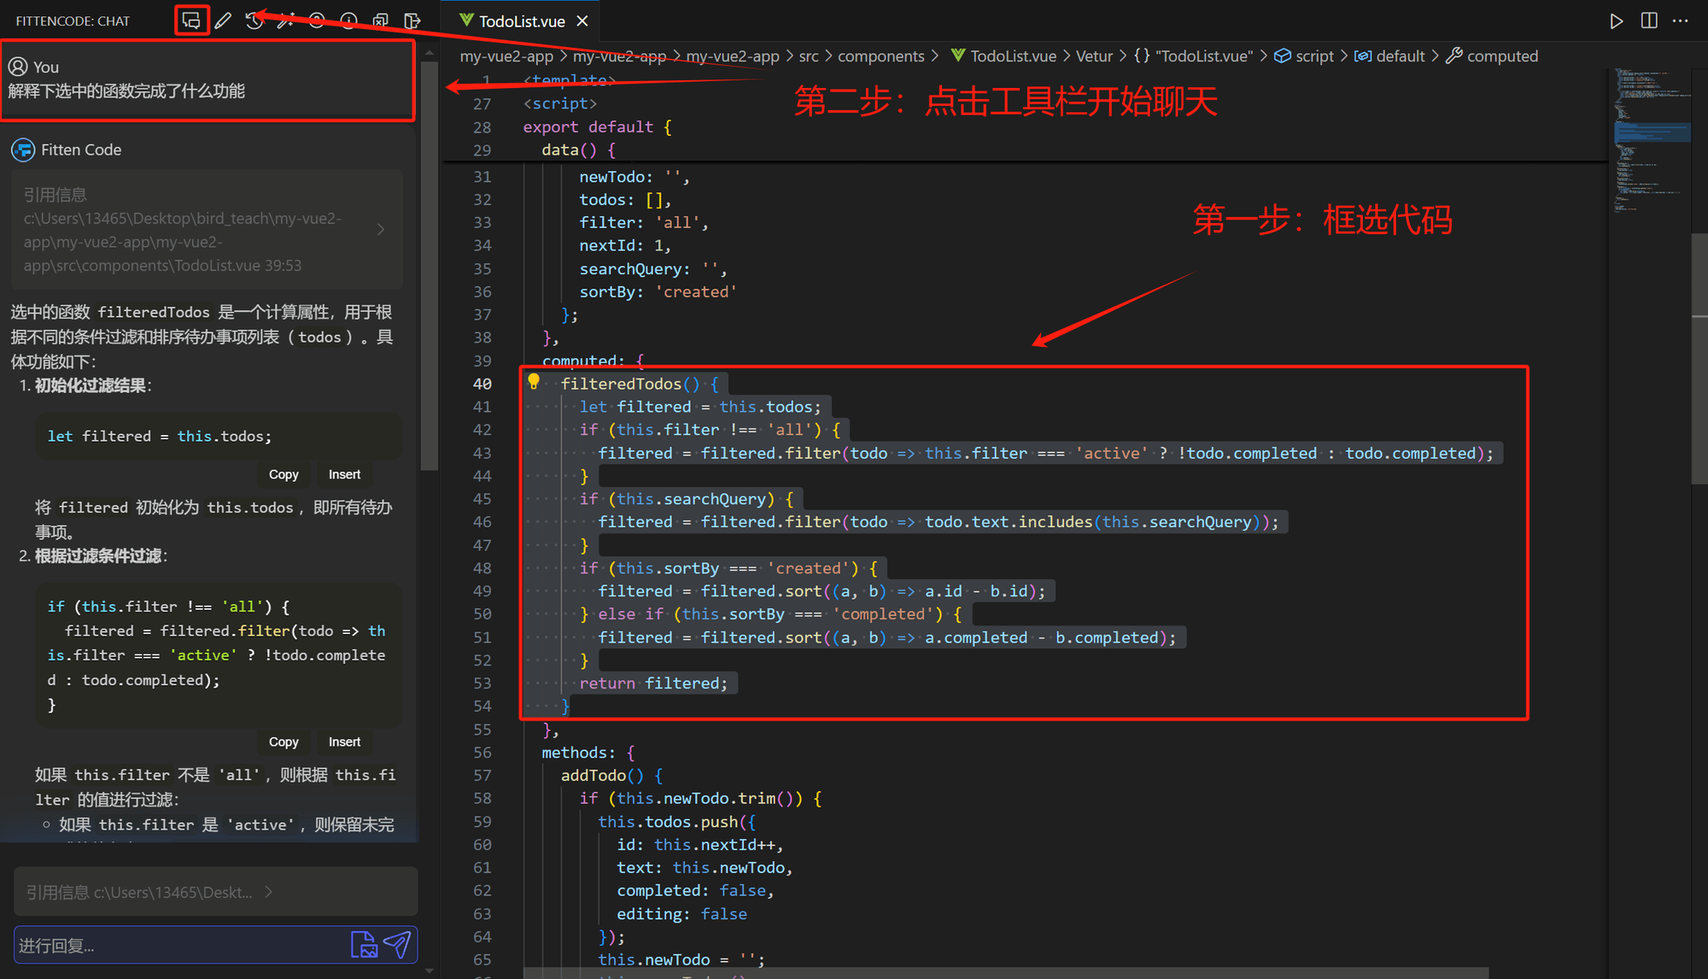Click 'return filtered;' on line 53
1708x979 pixels.
pos(653,683)
